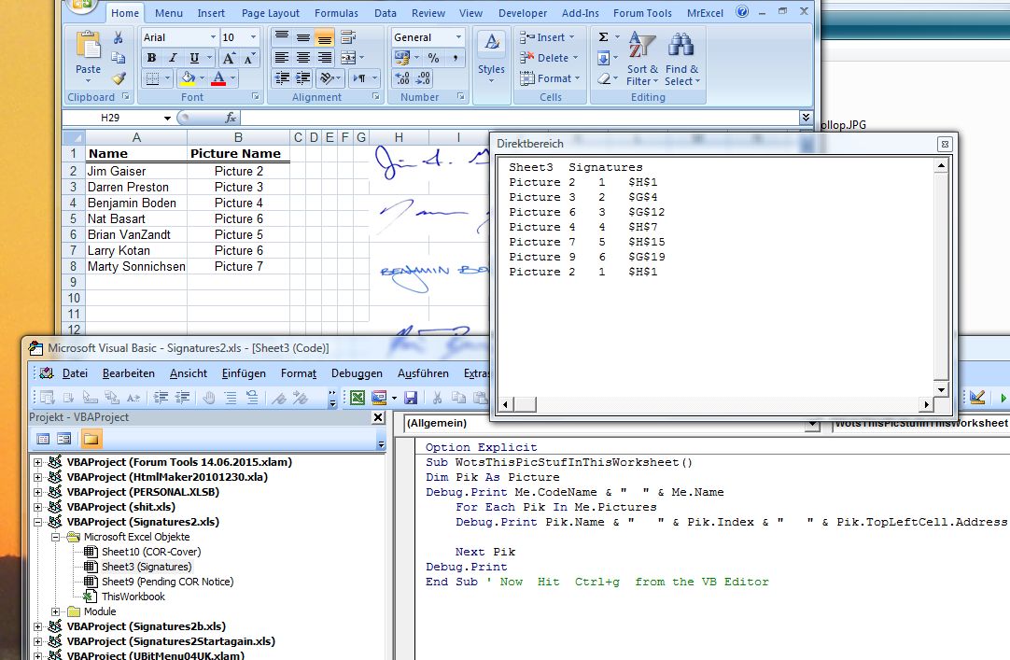Screen dimensions: 1010x660
Task: Click the View Object icon in project pane
Action: tap(63, 439)
